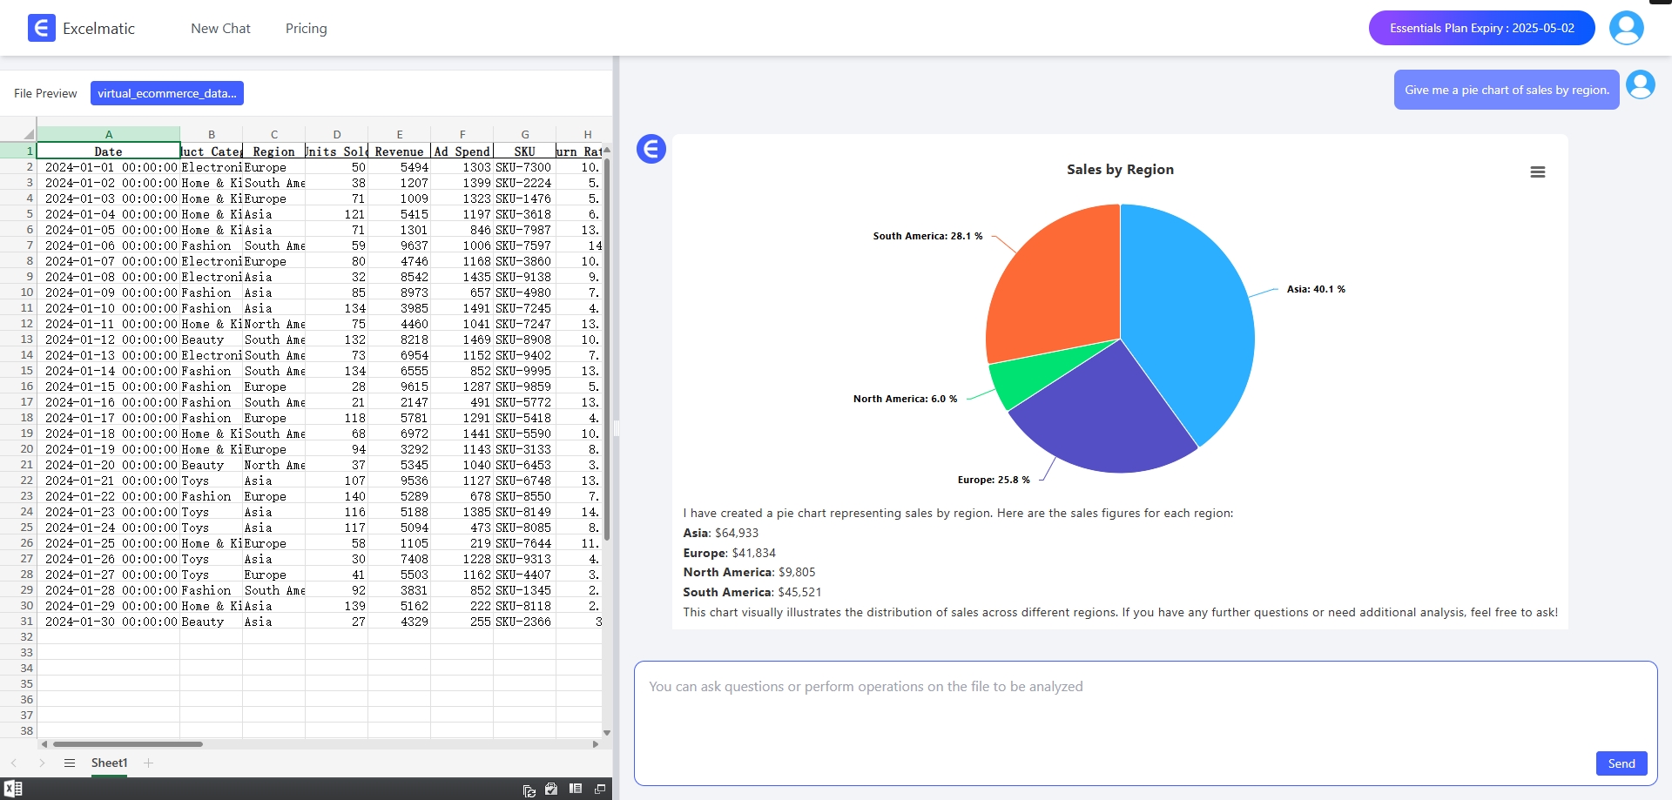Click the Send button
This screenshot has width=1672, height=800.
pos(1621,763)
